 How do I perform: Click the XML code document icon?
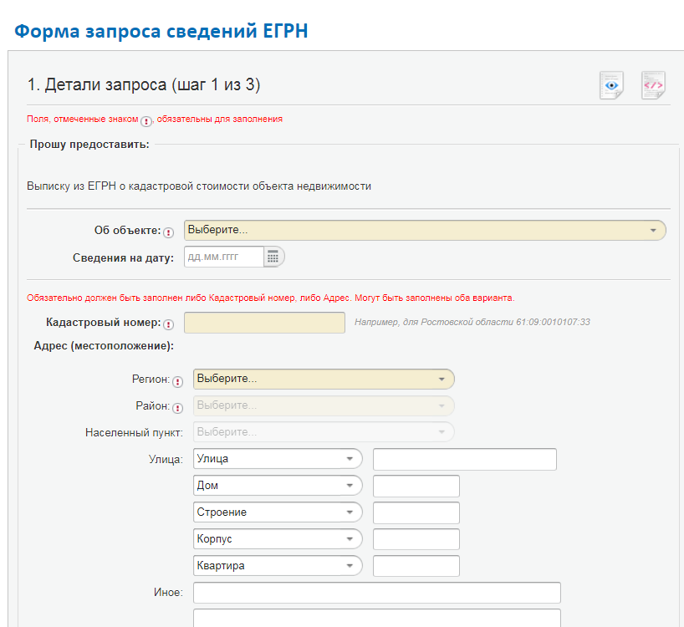coord(653,85)
